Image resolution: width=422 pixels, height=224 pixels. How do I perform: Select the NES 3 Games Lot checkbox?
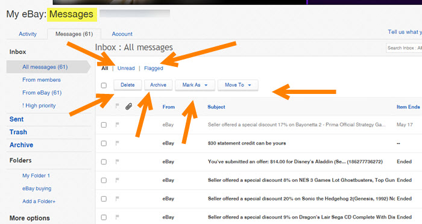104,180
